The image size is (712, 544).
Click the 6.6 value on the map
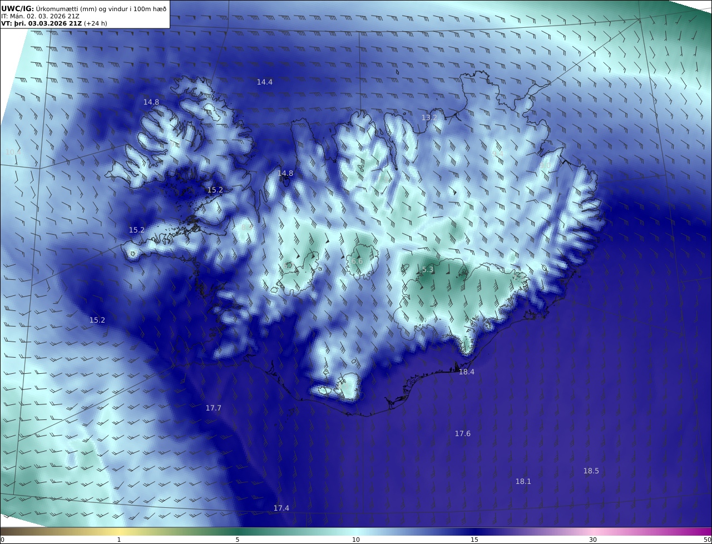[x=357, y=261]
